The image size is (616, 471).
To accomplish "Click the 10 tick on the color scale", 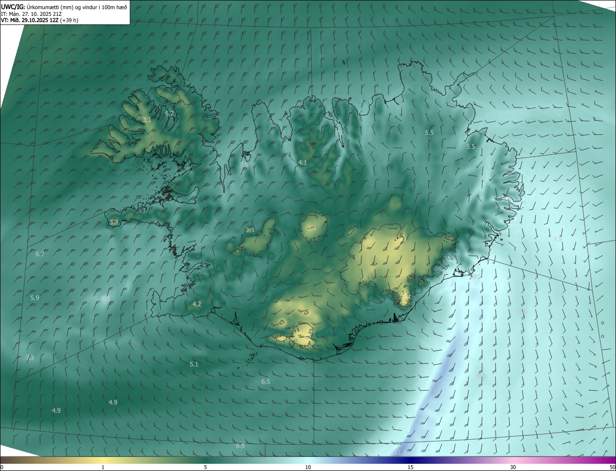I will pos(308,467).
